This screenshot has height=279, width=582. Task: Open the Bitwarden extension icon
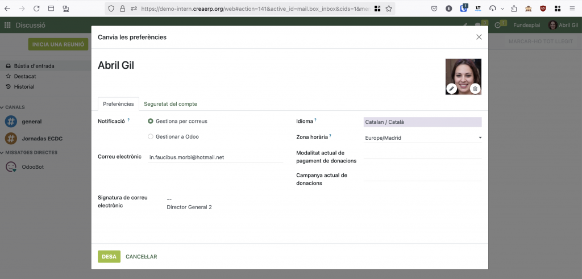tap(464, 9)
